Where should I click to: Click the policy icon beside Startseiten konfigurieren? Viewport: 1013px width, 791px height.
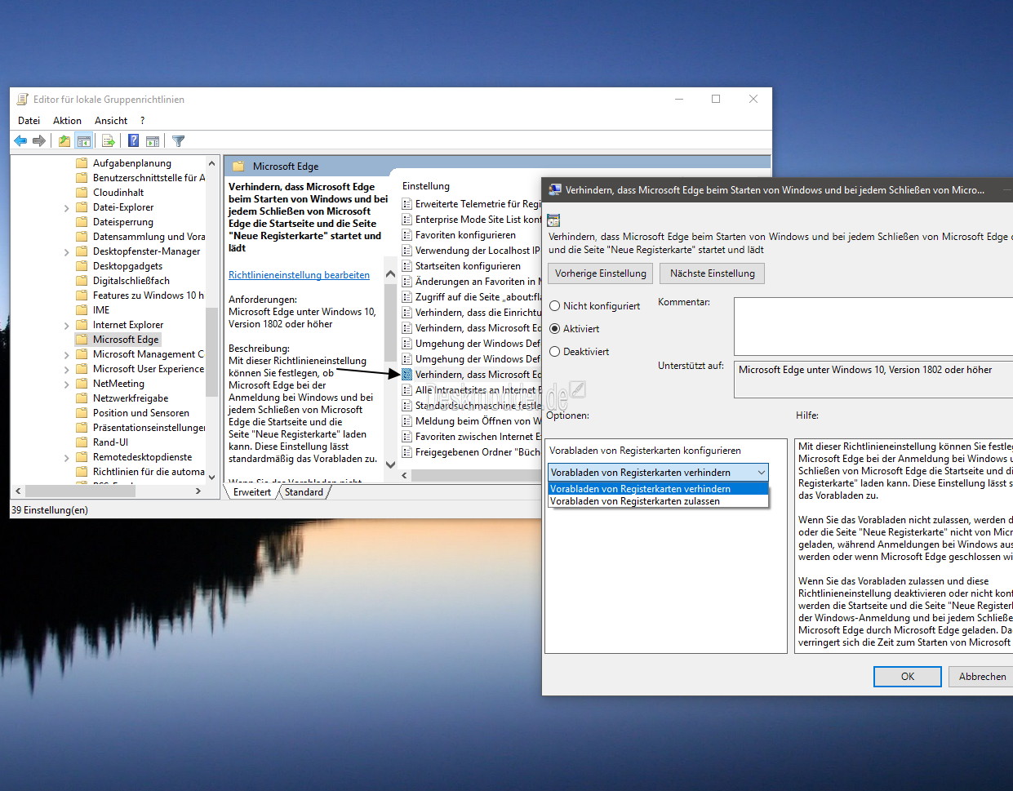(x=407, y=266)
